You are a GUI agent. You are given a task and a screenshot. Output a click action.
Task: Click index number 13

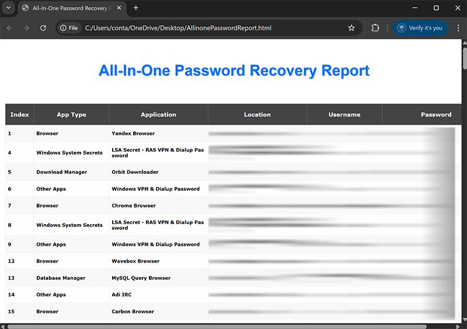click(11, 278)
